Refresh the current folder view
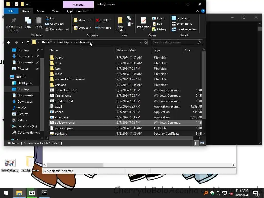Image resolution: width=264 pixels, height=198 pixels. pos(146,42)
